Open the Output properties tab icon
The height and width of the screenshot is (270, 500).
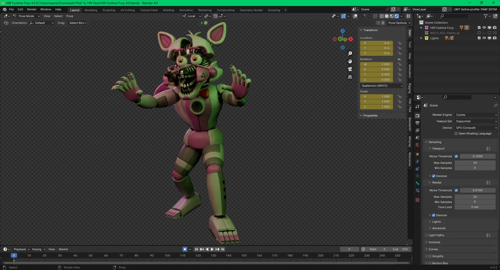coord(417,123)
